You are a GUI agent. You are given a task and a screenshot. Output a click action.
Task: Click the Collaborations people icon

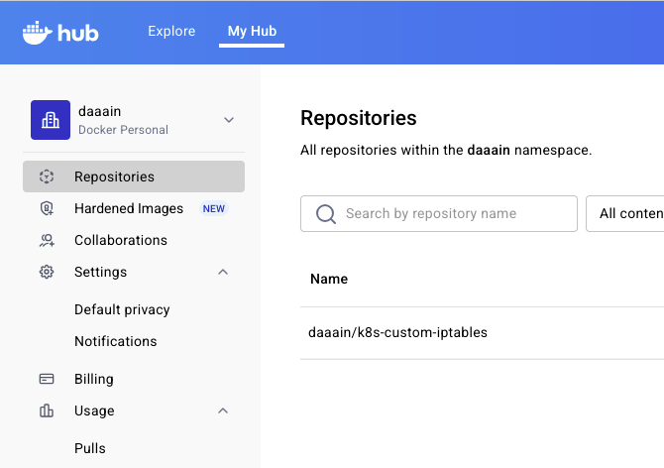47,240
